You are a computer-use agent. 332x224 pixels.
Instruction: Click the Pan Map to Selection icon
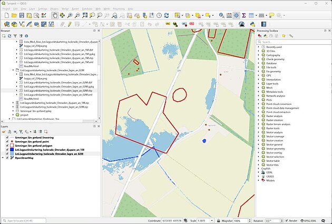[x=62, y=15]
